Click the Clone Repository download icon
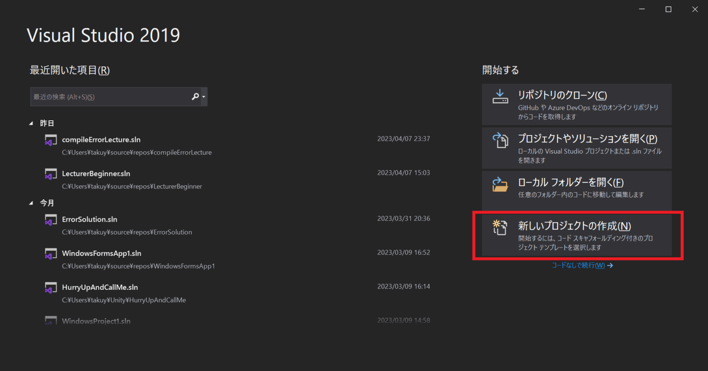The image size is (708, 371). [500, 96]
